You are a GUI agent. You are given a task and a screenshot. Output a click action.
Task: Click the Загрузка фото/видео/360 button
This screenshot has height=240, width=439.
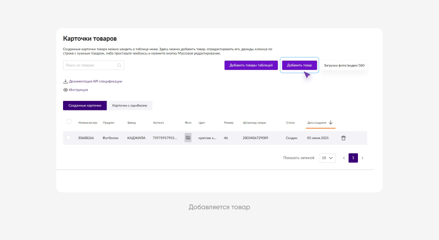click(344, 65)
